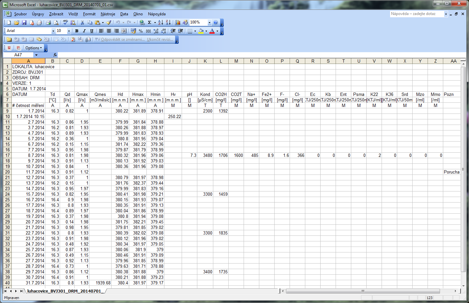Save the workbook with the diskette icon
Image resolution: width=469 pixels, height=303 pixels.
[24, 23]
